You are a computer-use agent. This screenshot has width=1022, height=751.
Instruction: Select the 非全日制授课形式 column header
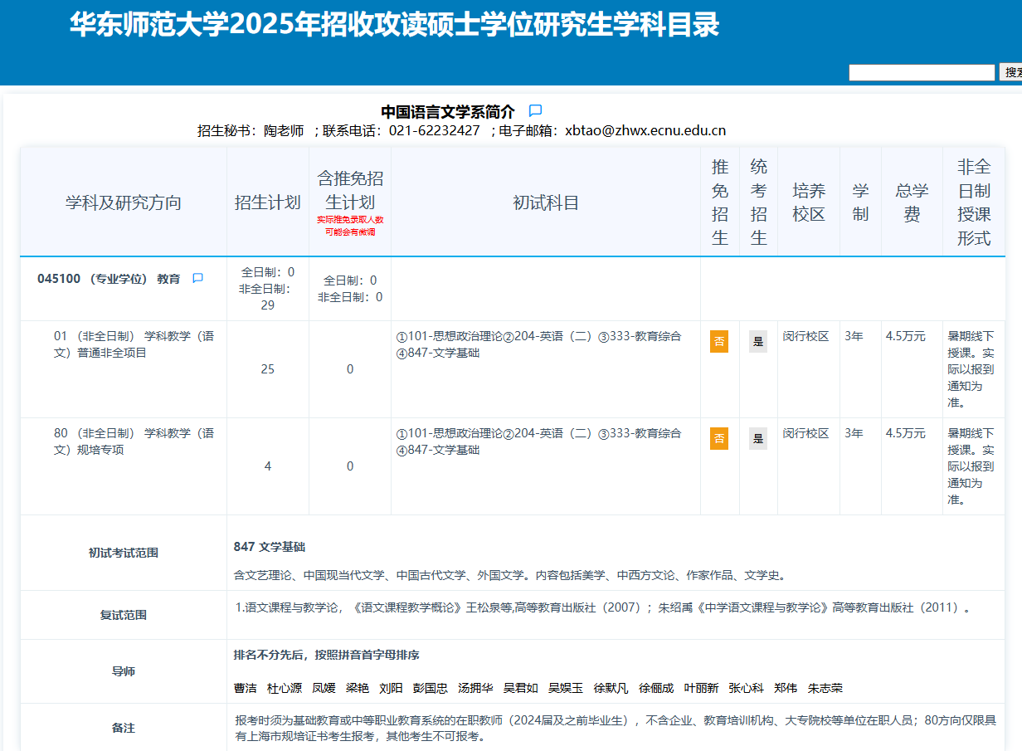pyautogui.click(x=974, y=202)
